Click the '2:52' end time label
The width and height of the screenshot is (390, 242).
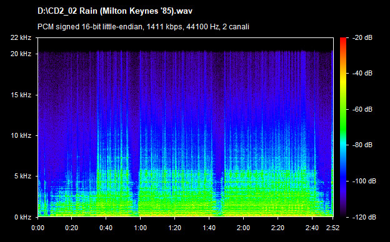(332, 228)
